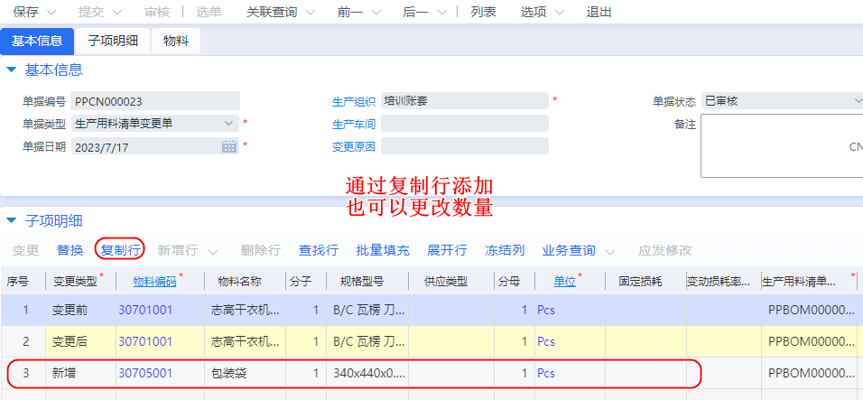Click the 备注 text area

coord(781,146)
